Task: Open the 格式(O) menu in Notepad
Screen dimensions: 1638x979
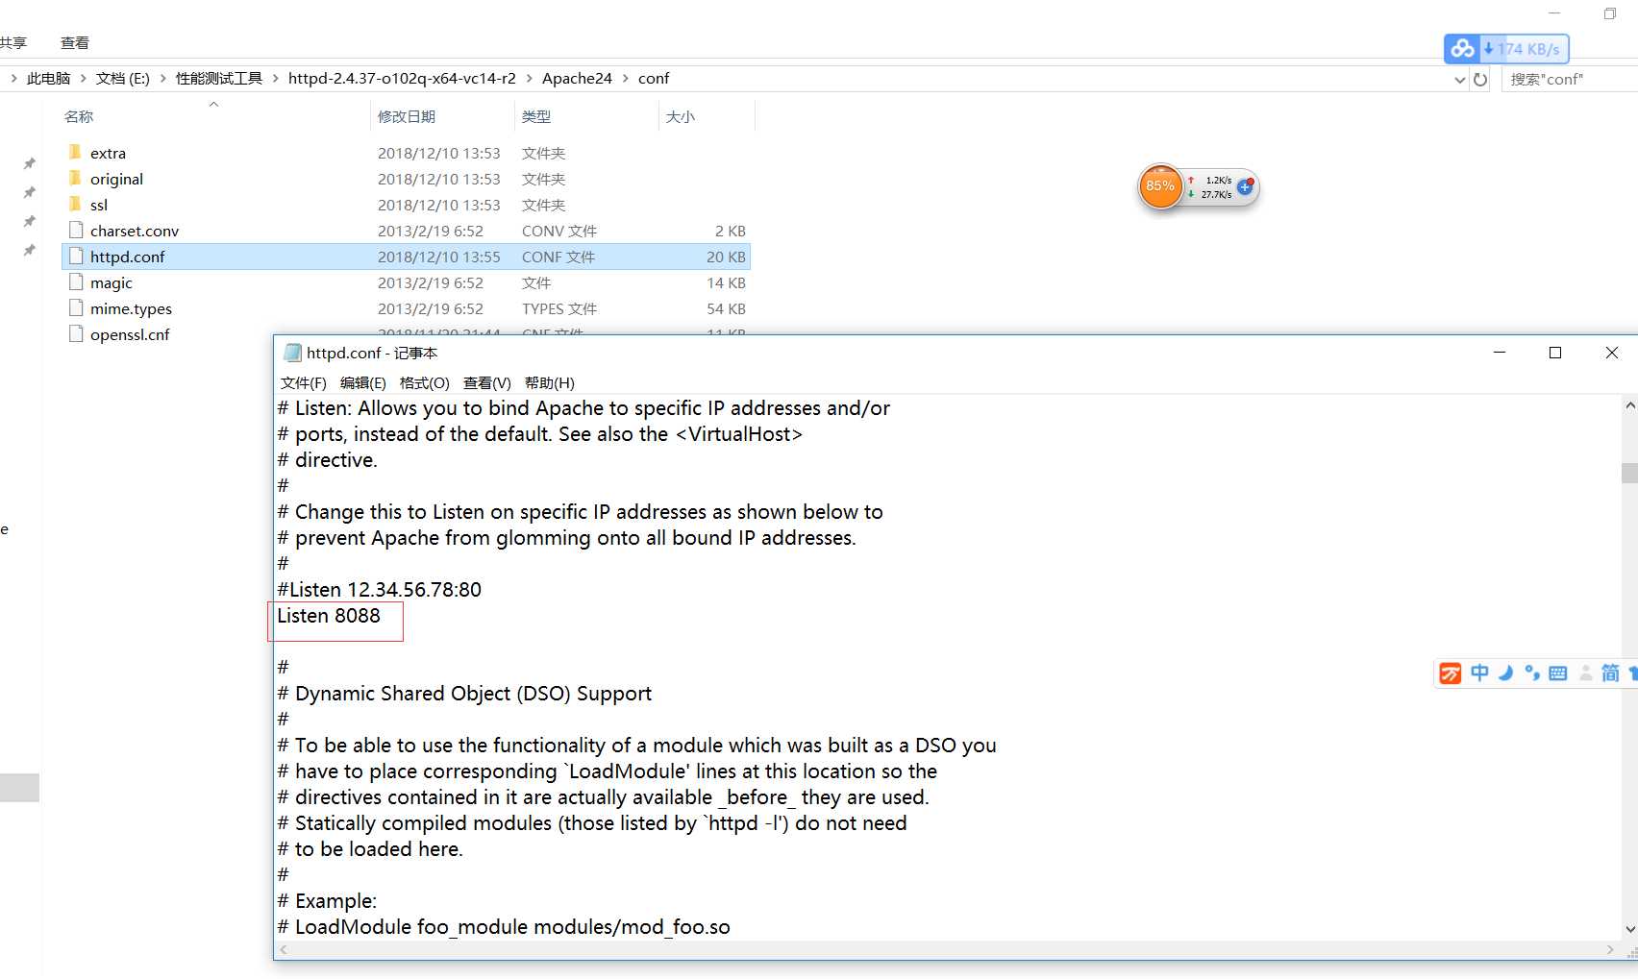Action: 424,382
